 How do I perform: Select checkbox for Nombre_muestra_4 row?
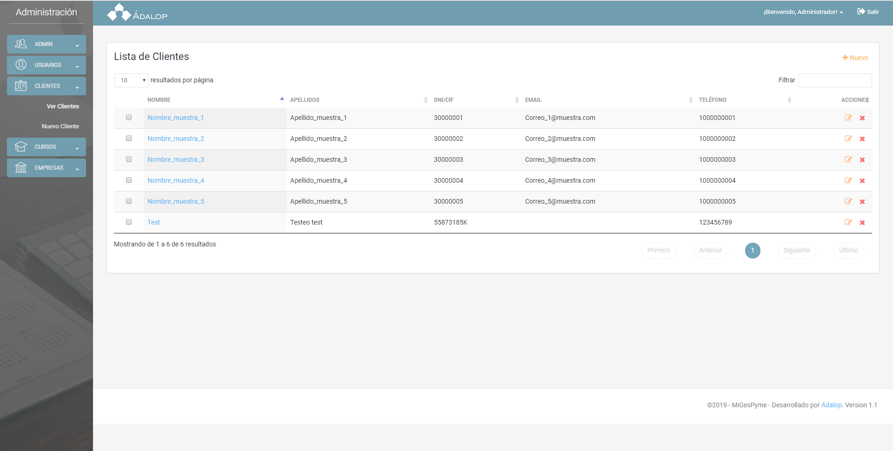(x=129, y=180)
